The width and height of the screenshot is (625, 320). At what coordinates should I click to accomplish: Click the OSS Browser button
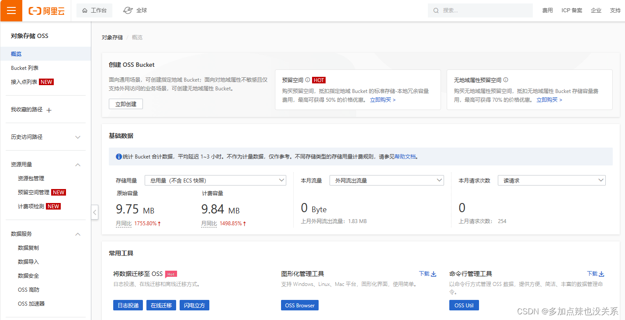click(300, 305)
